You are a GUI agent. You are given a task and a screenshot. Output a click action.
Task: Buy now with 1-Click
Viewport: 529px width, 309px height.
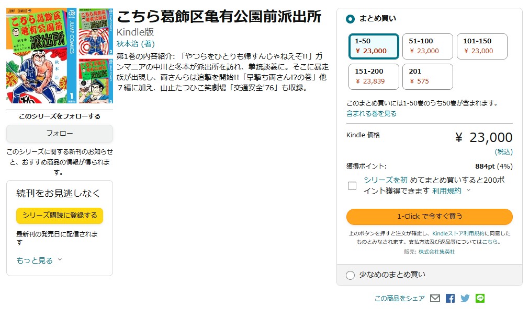coord(429,217)
